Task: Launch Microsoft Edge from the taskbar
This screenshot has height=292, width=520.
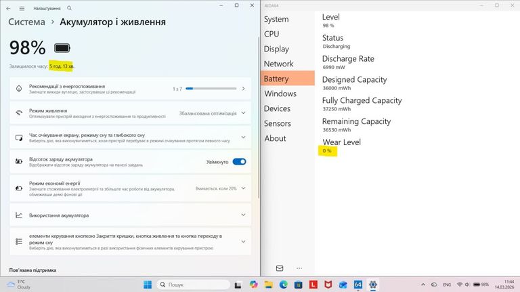Action: 284,285
